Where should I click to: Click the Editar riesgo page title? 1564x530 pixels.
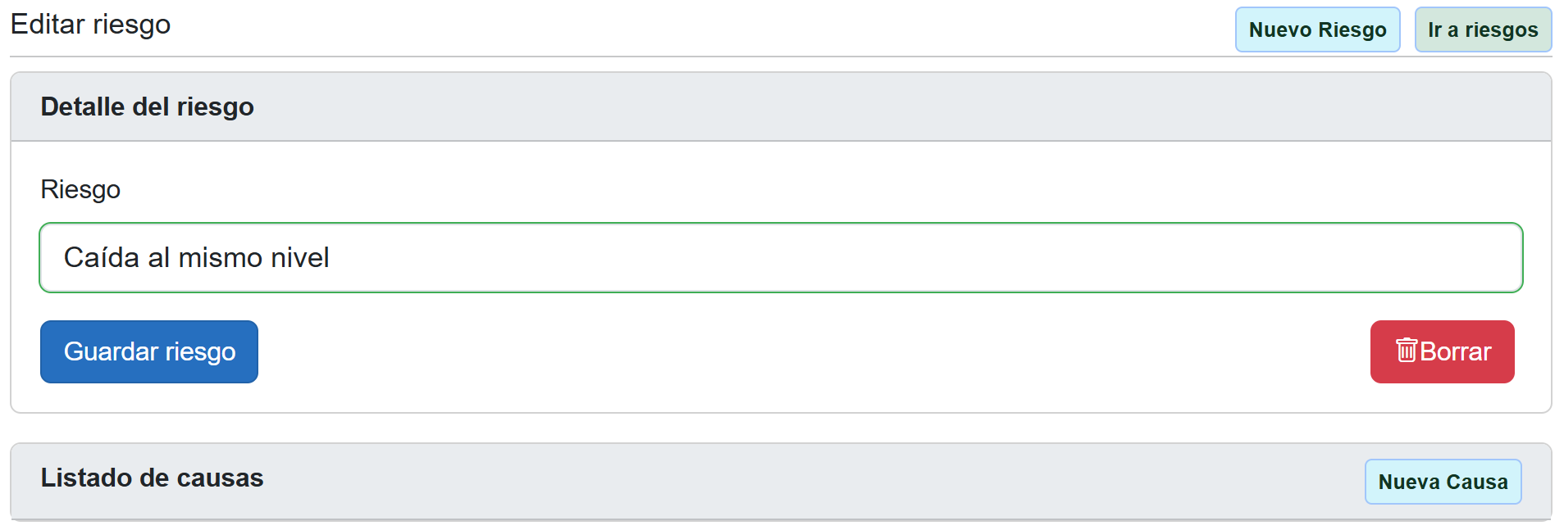[90, 25]
